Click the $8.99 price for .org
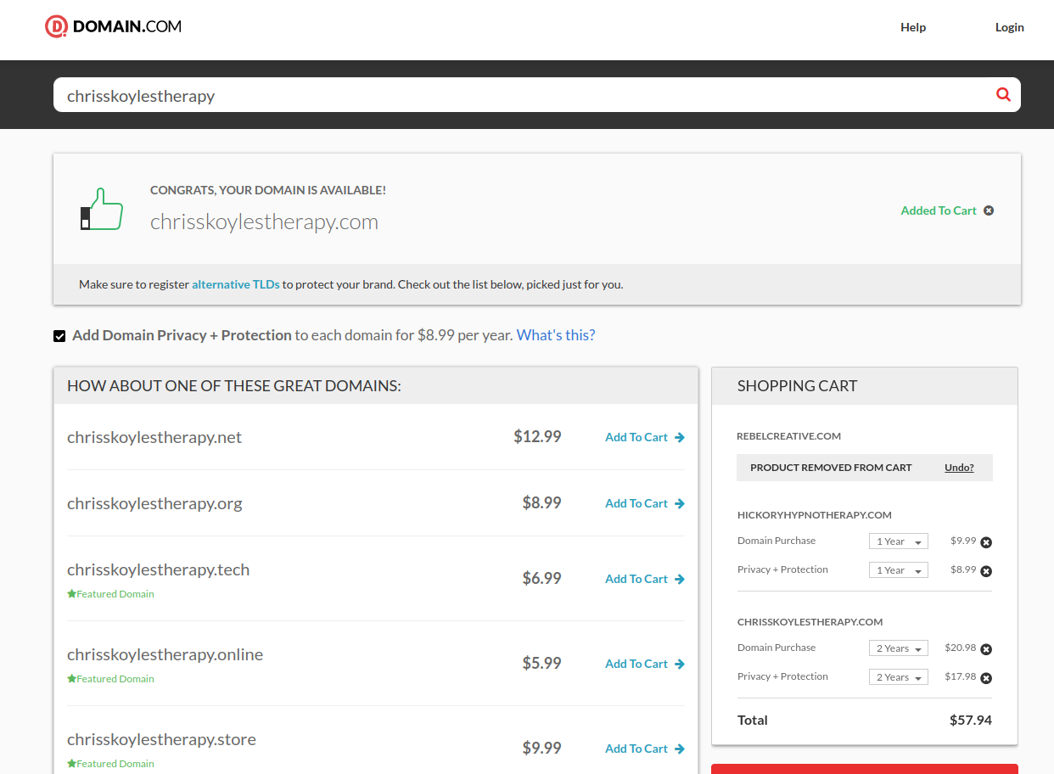The width and height of the screenshot is (1054, 774). tap(541, 503)
